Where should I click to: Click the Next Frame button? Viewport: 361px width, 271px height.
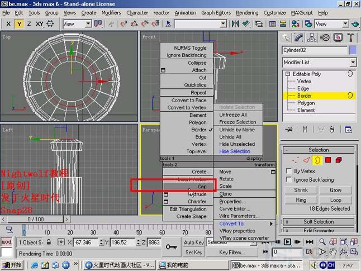point(297,242)
